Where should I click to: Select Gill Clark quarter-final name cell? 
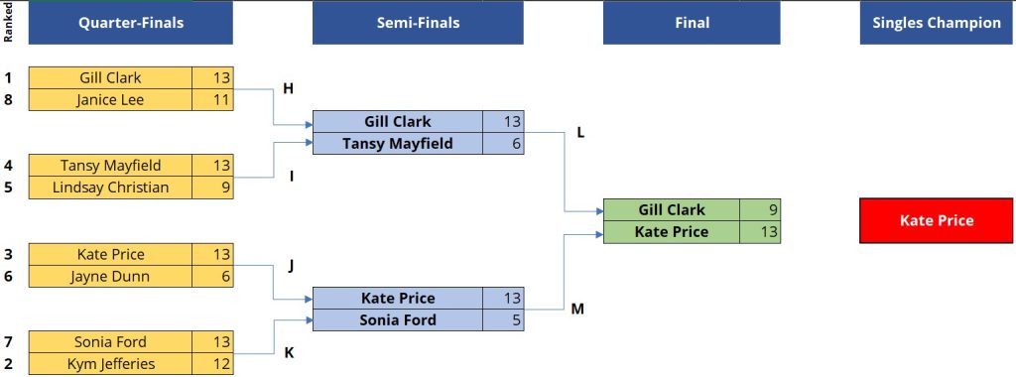coord(111,77)
